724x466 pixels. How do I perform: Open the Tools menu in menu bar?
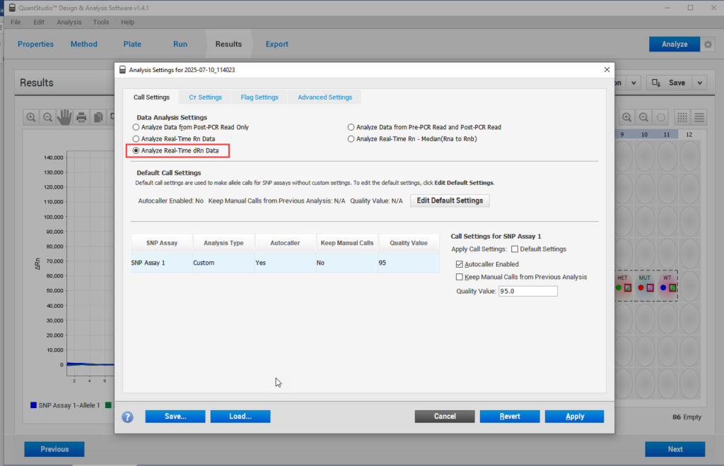tap(101, 22)
